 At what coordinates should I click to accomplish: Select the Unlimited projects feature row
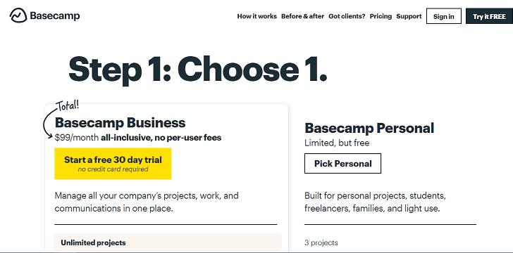click(x=167, y=242)
